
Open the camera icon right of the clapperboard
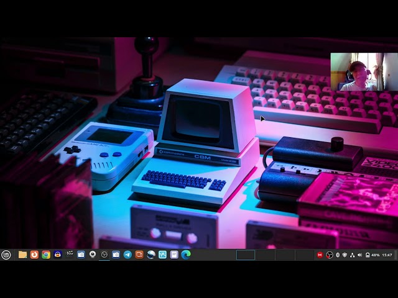click(x=81, y=255)
